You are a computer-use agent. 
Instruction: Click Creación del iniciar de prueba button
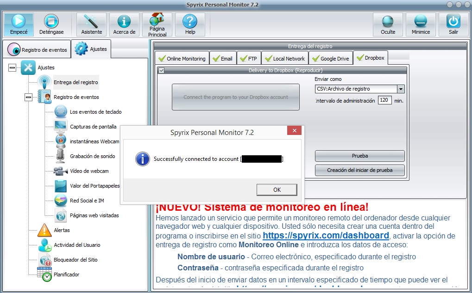coord(360,170)
